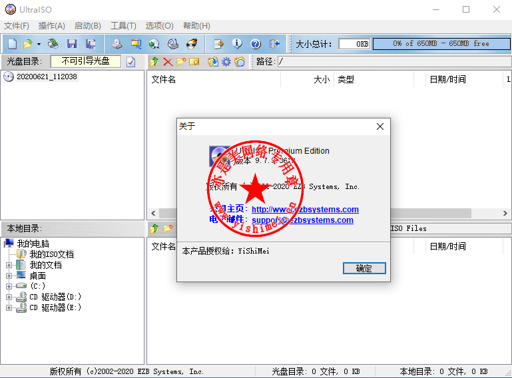Viewport: 512px width, 378px height.
Task: Click the folder view globe icon
Action: click(239, 62)
